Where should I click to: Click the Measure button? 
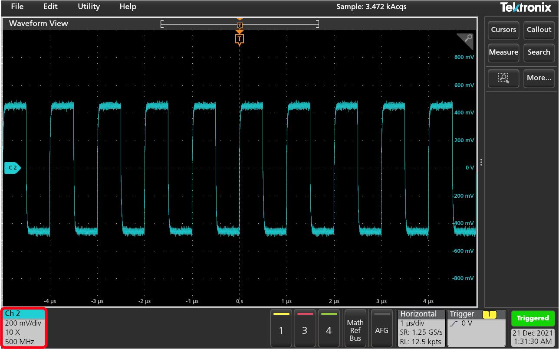click(x=503, y=52)
